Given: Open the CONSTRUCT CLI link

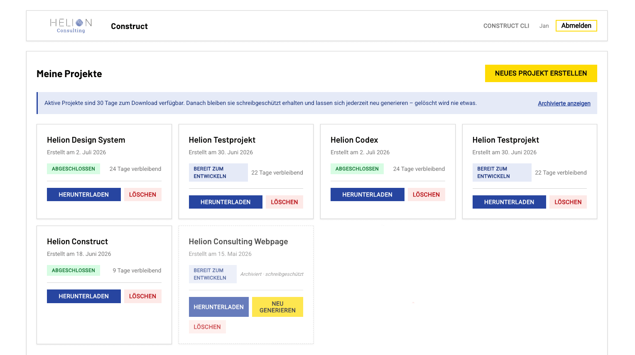Looking at the screenshot, I should tap(506, 26).
